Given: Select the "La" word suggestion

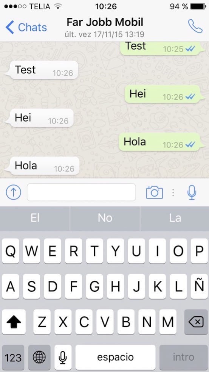Looking at the screenshot, I should click(175, 218).
